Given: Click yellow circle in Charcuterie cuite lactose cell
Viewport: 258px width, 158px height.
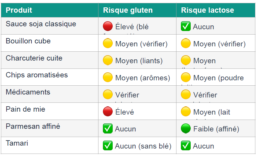Looking at the screenshot, I should click(x=186, y=61).
